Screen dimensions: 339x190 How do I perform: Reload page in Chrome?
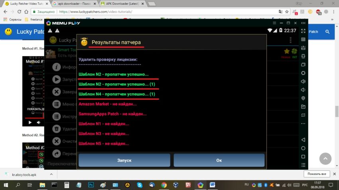tap(19, 12)
